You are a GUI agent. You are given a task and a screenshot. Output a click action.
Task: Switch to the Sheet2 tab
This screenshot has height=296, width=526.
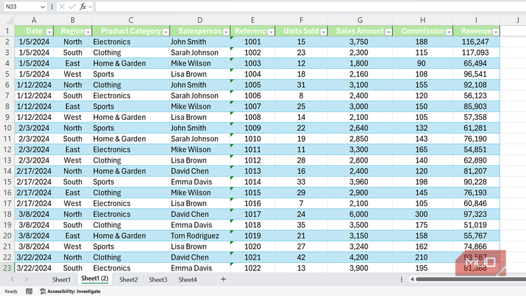pyautogui.click(x=129, y=279)
